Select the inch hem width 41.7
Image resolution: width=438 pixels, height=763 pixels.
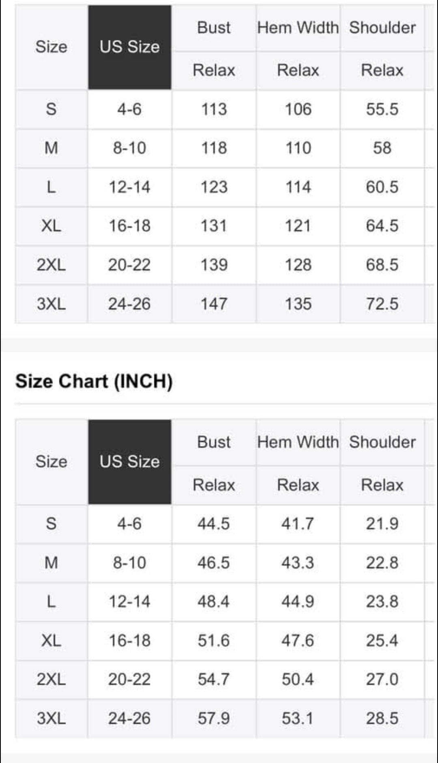coord(298,524)
